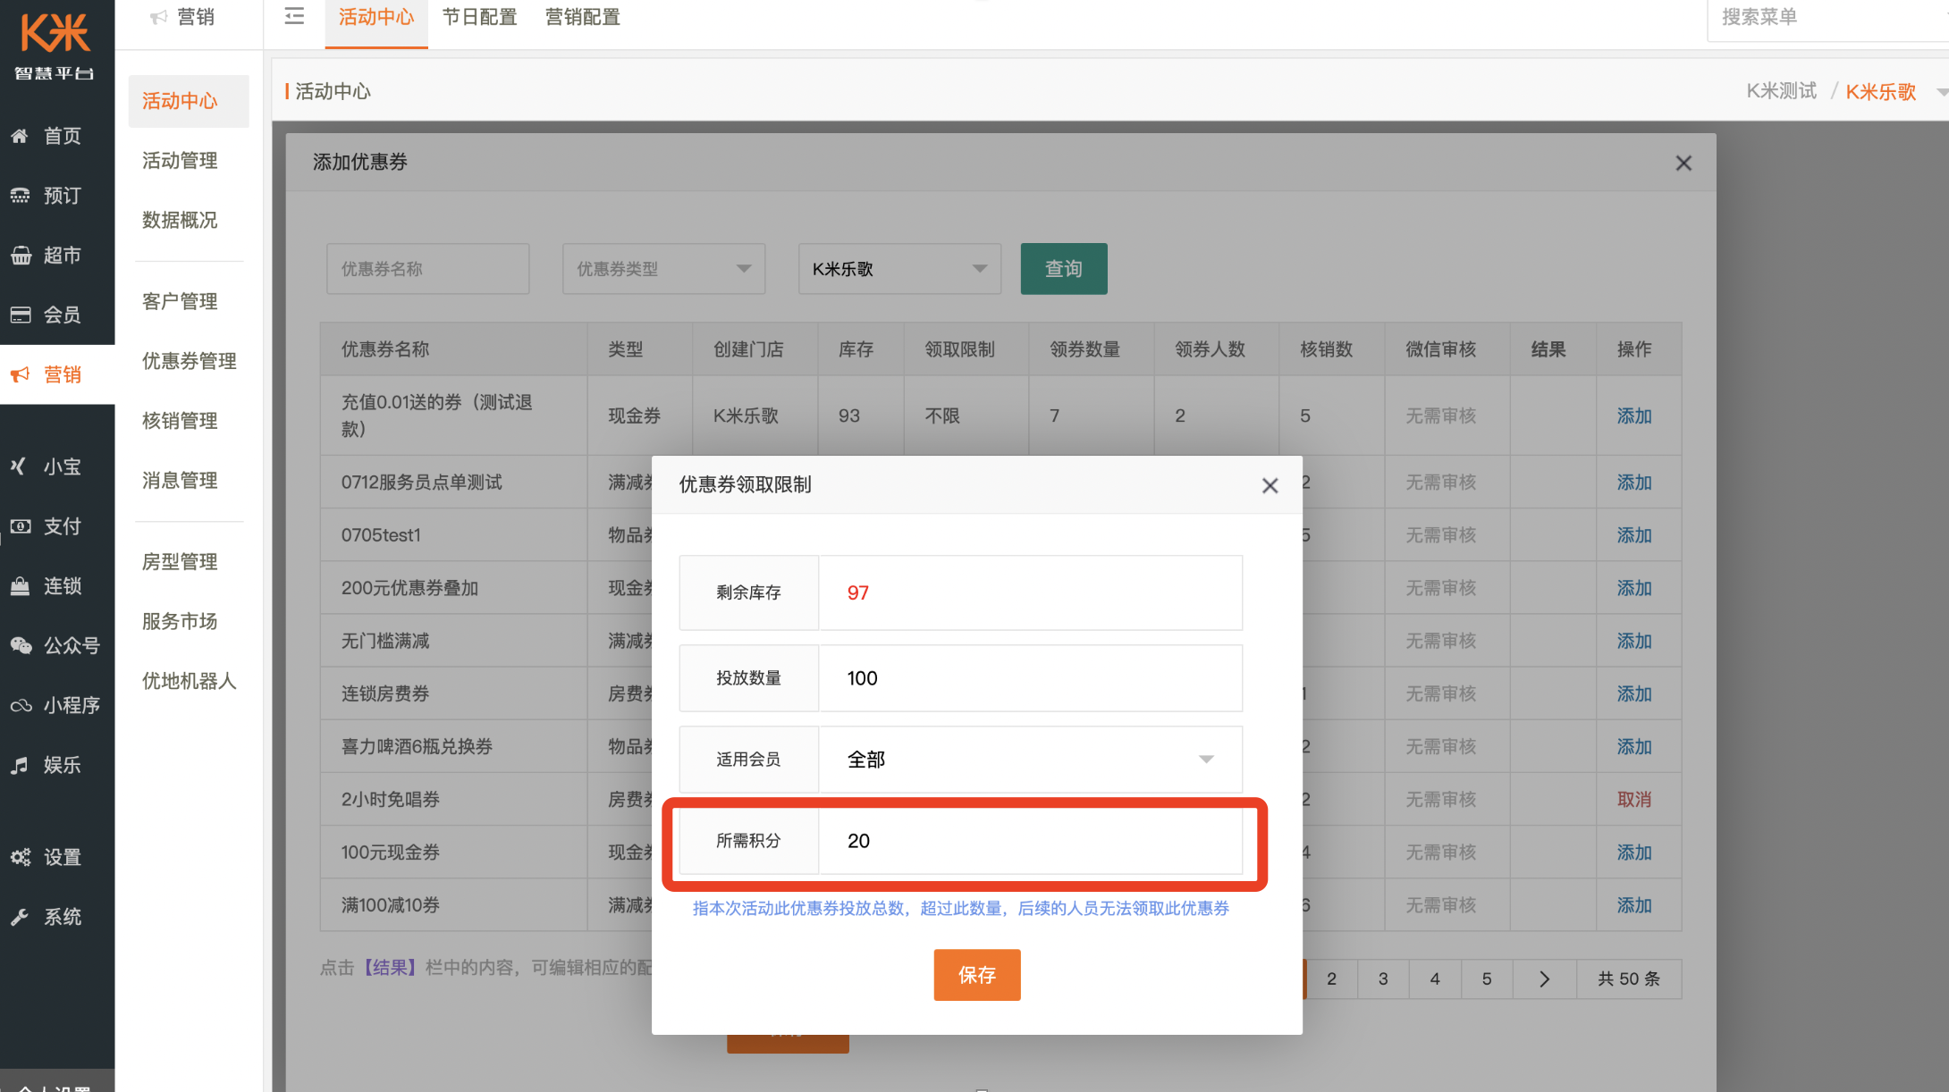Click the KK 智慧平台 logo
Viewport: 1949px width, 1092px height.
click(55, 45)
